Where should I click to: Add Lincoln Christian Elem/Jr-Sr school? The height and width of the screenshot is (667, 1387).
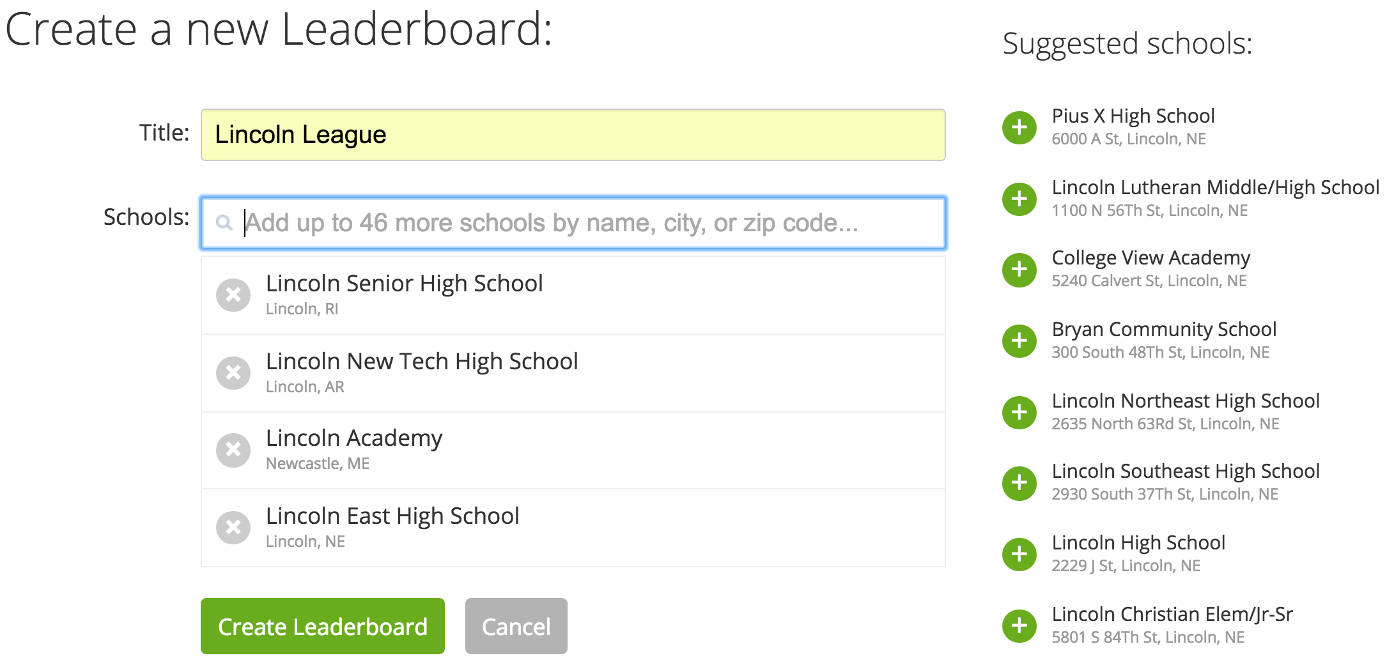pyautogui.click(x=1019, y=625)
